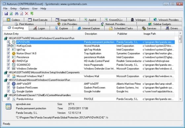Click 'Symantec Corporation' publisher cell
Viewport: 185px width, 128px height.
(128, 53)
